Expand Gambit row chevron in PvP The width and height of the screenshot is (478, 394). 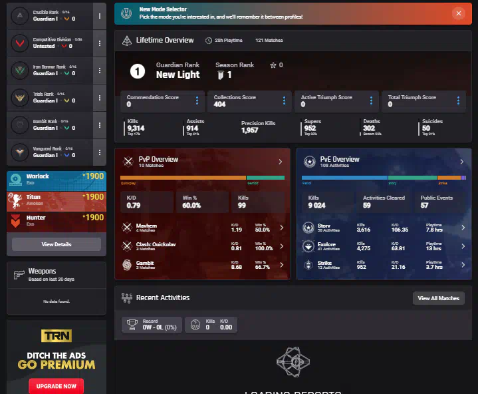pos(281,265)
